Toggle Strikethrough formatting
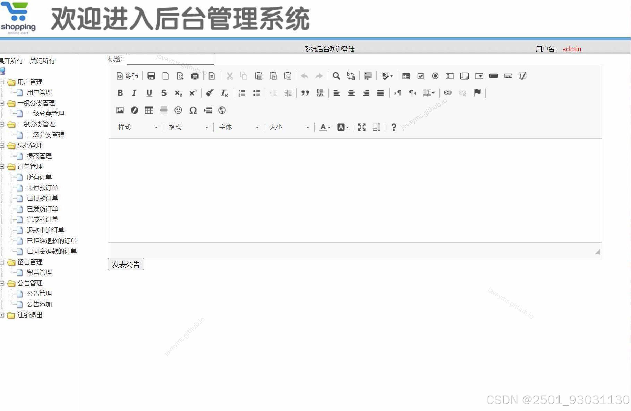 (164, 93)
